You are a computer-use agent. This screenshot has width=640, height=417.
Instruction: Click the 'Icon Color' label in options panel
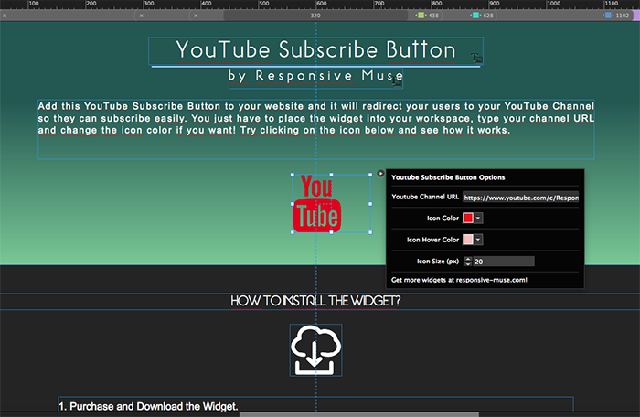(443, 218)
